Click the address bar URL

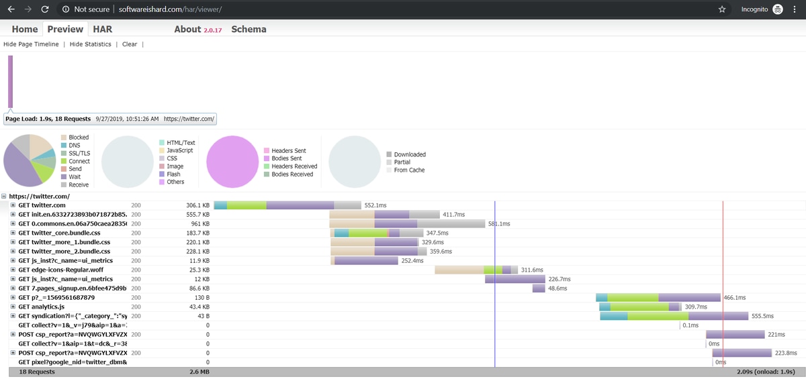[x=170, y=9]
